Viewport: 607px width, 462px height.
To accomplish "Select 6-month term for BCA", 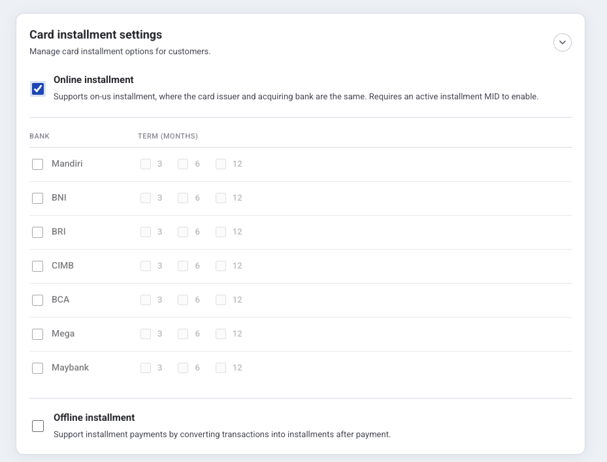I will click(x=183, y=300).
